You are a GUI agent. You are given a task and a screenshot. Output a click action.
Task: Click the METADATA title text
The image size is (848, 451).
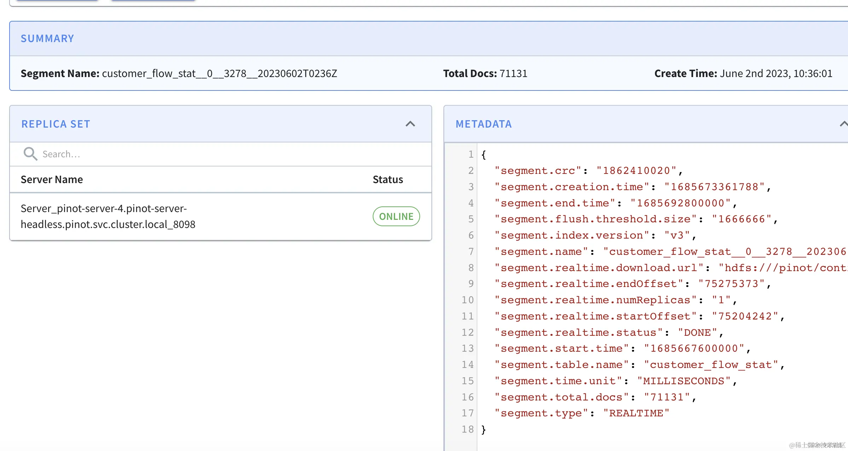[x=483, y=124]
